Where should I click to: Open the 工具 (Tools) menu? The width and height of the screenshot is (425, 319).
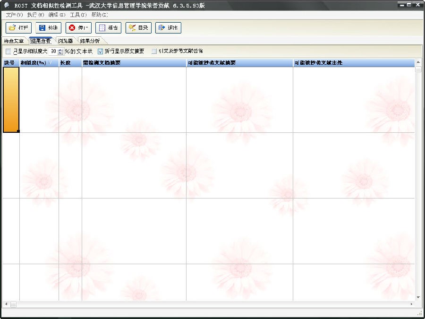pos(78,15)
